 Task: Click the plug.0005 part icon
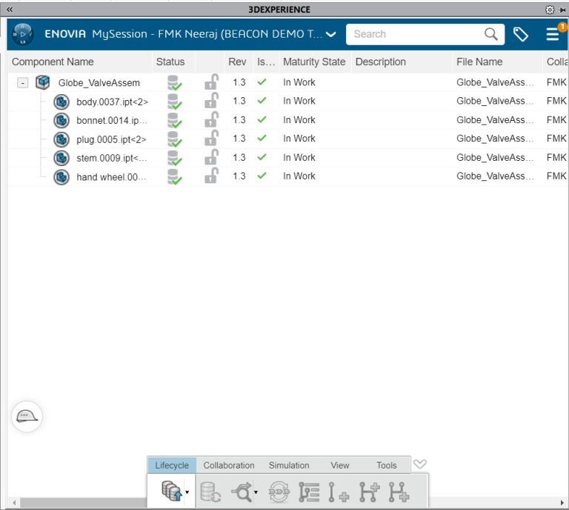[61, 139]
